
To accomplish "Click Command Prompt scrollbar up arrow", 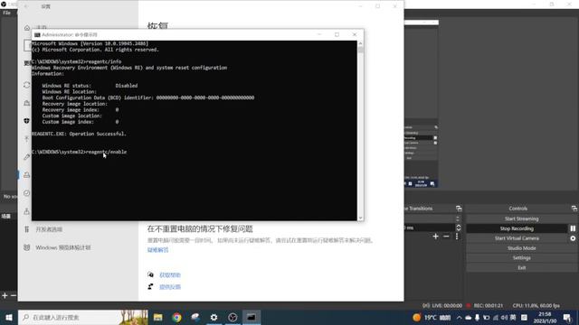I will point(360,43).
